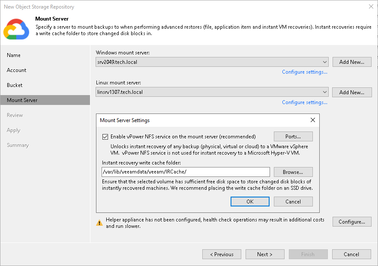Go to the Bucket wizard step
Viewport: 378px width, 266px height.
[15, 85]
